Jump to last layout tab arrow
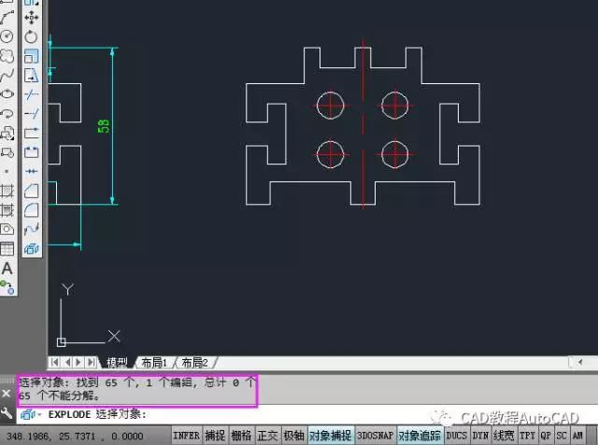The width and height of the screenshot is (598, 445). tap(92, 362)
